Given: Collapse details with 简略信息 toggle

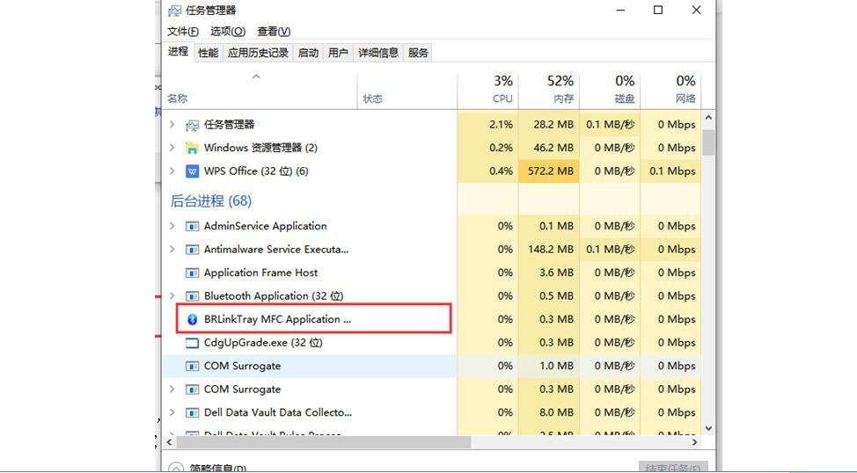Looking at the screenshot, I should pyautogui.click(x=176, y=468).
